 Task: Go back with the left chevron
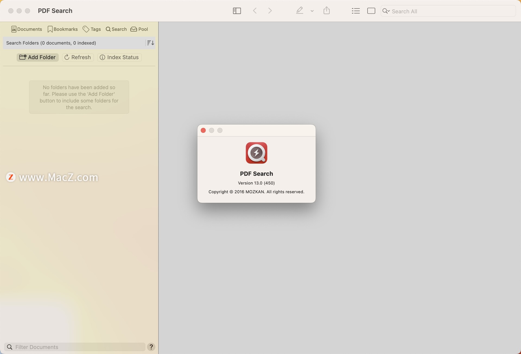255,11
